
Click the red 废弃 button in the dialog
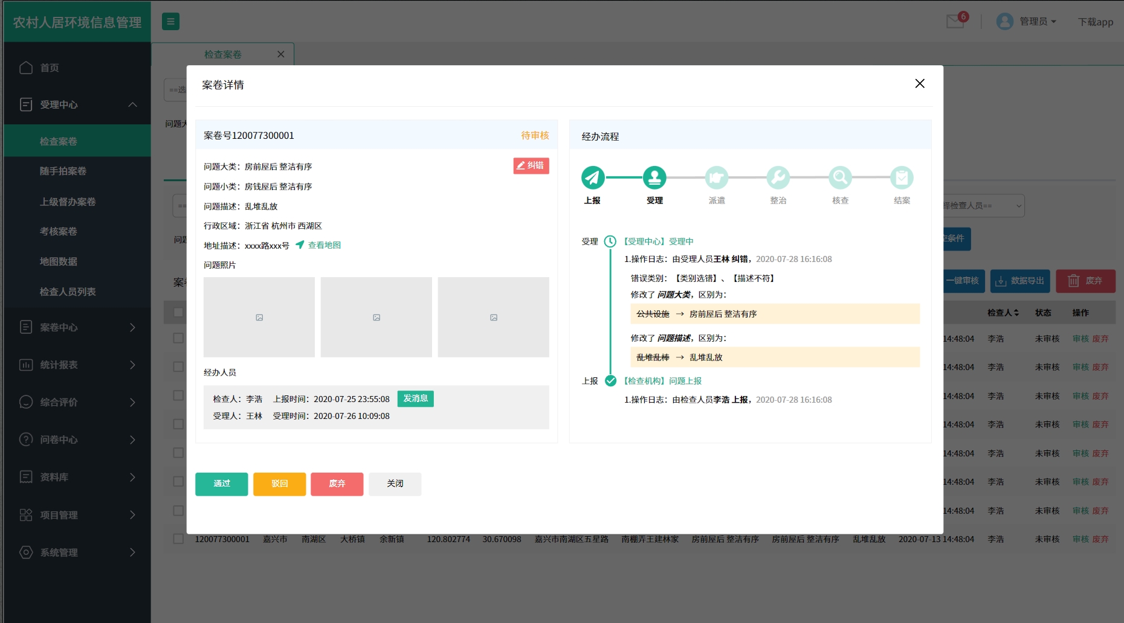(337, 484)
